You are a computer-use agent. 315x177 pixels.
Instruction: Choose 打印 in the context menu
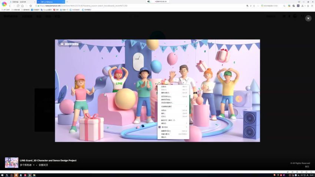point(173,116)
